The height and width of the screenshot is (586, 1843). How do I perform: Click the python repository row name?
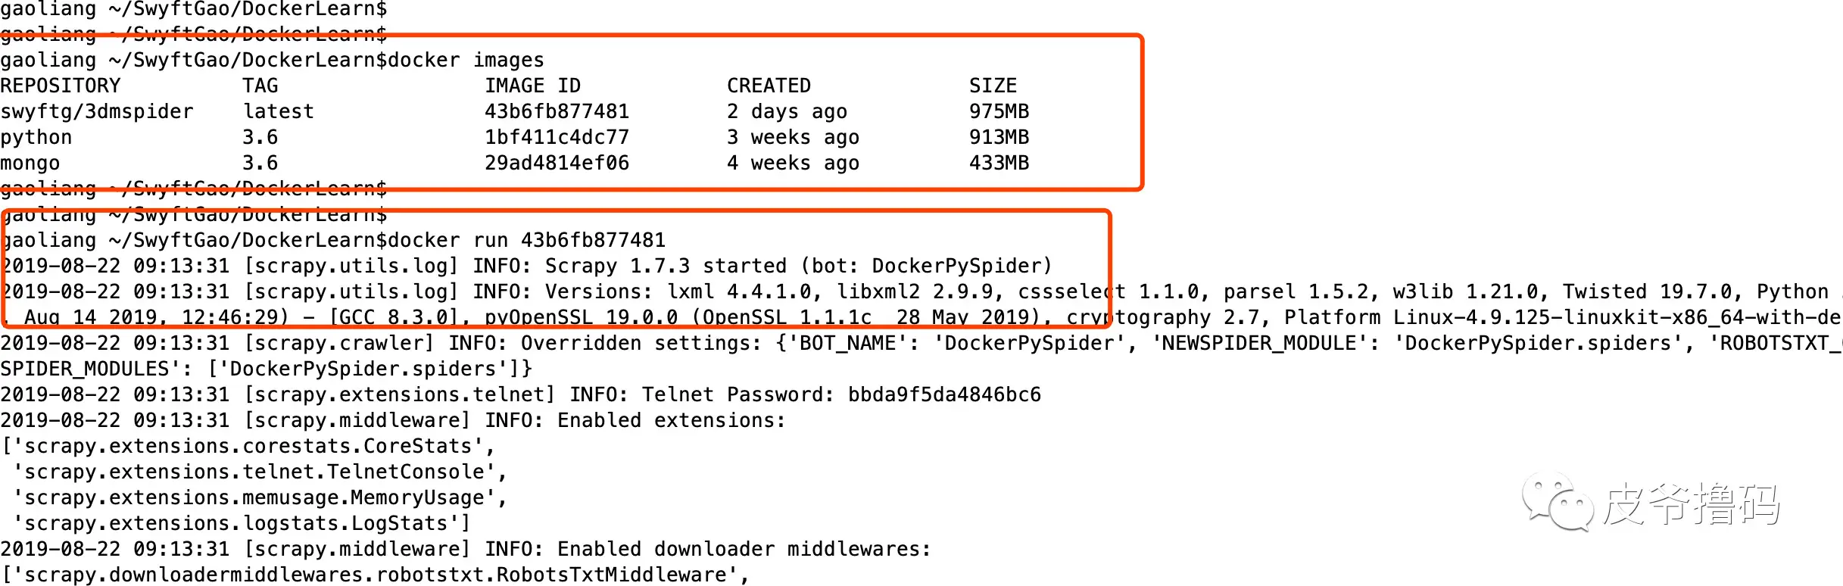(36, 138)
